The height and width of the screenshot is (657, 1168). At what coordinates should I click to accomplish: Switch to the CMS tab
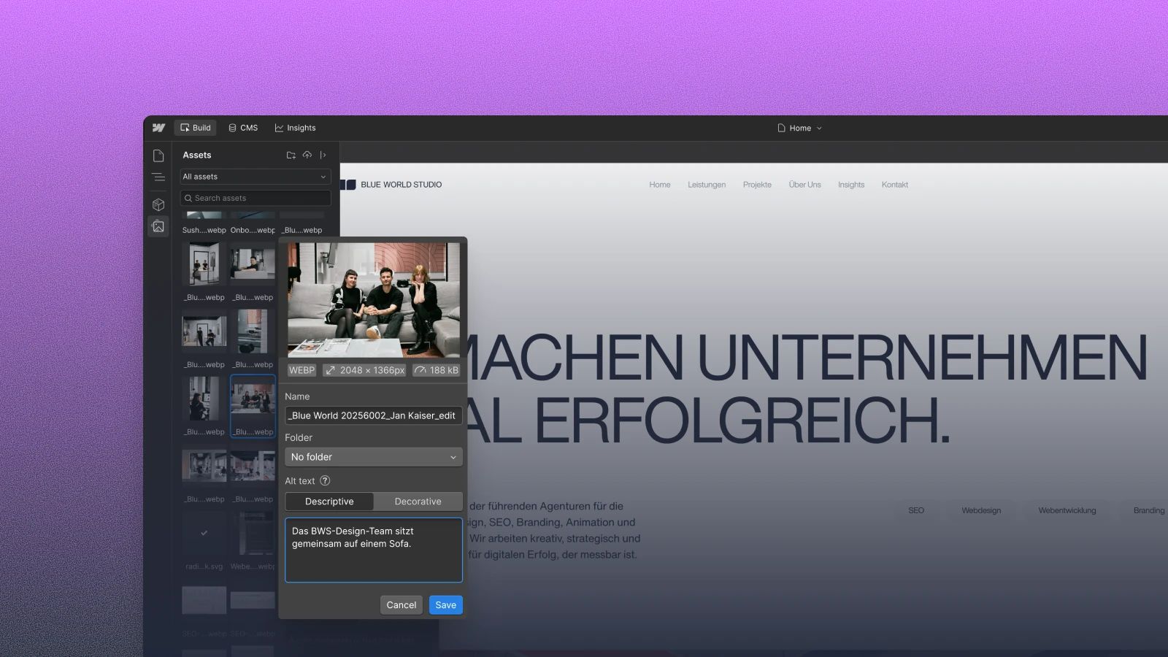point(242,127)
